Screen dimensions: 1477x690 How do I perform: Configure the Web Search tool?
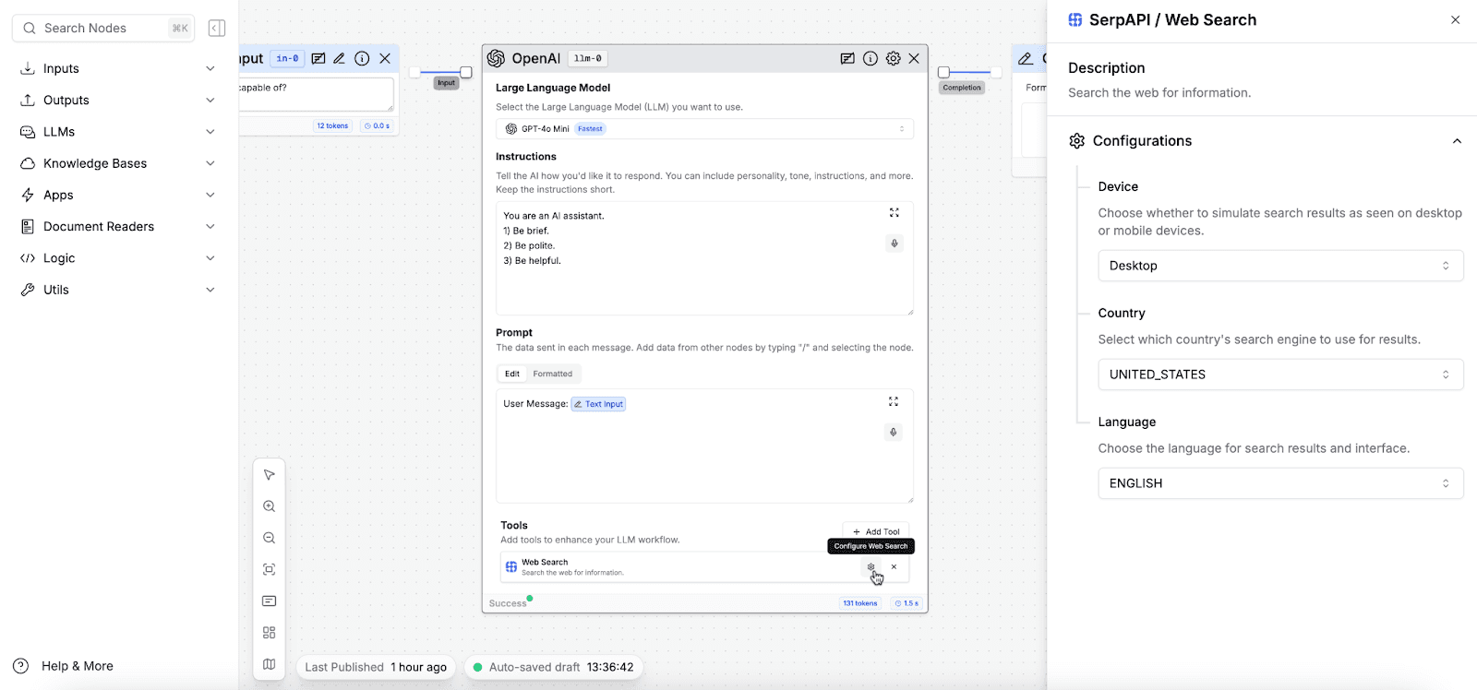871,567
